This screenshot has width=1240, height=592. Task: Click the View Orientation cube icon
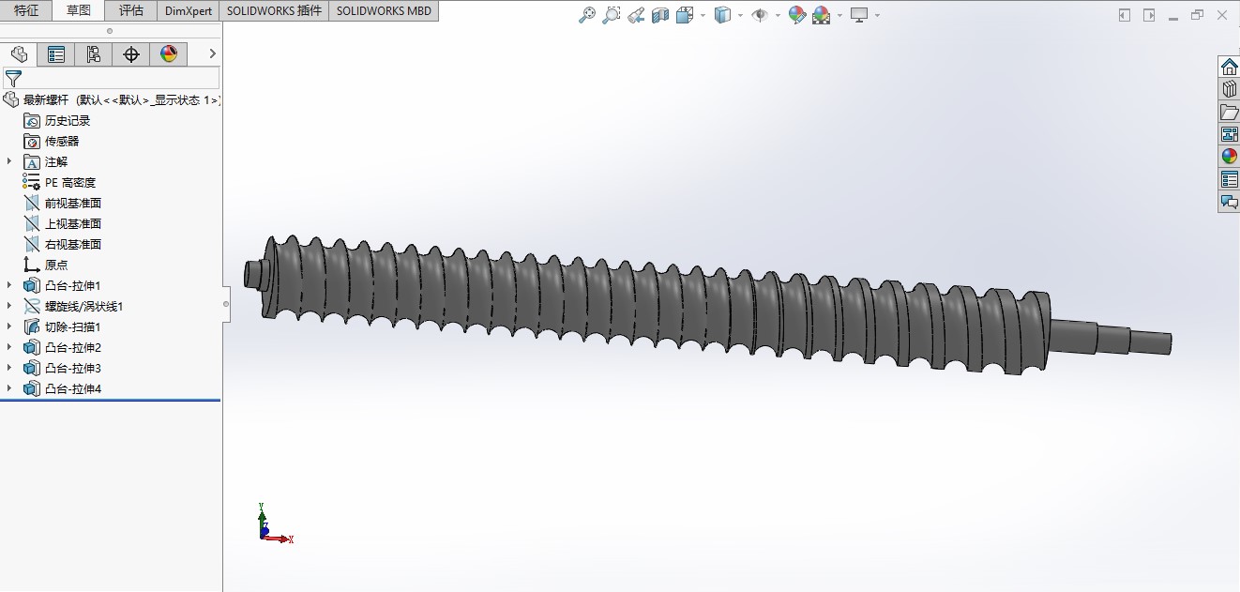[x=684, y=15]
